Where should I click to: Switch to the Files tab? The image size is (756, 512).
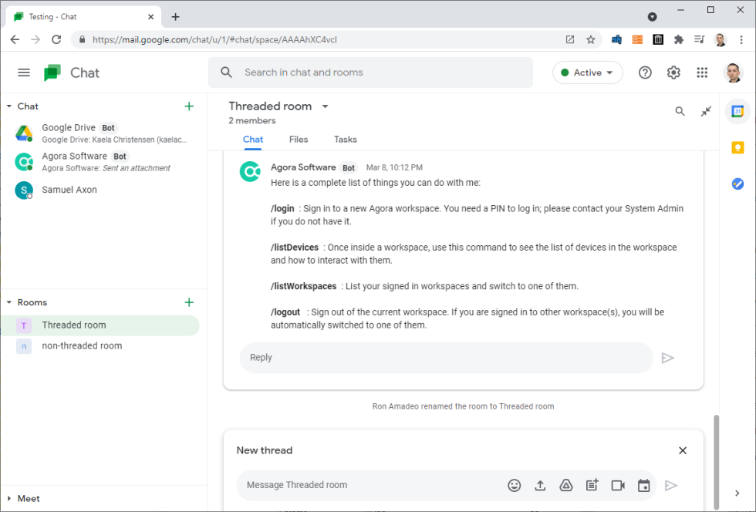[x=299, y=140]
